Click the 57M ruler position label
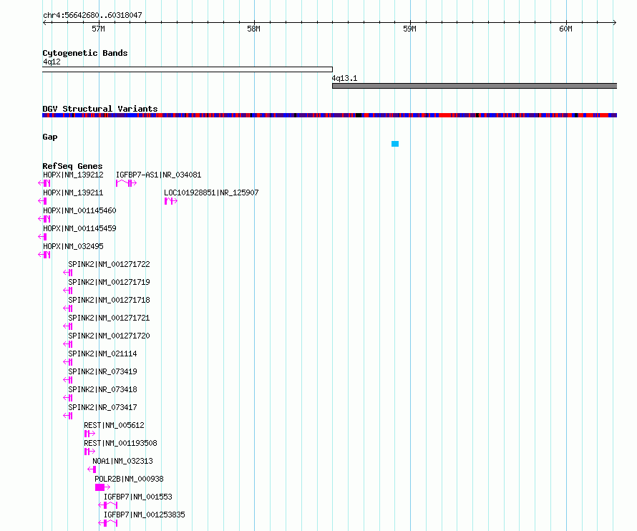The width and height of the screenshot is (637, 531). [98, 29]
